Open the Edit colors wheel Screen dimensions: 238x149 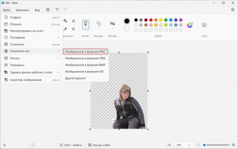click(190, 25)
